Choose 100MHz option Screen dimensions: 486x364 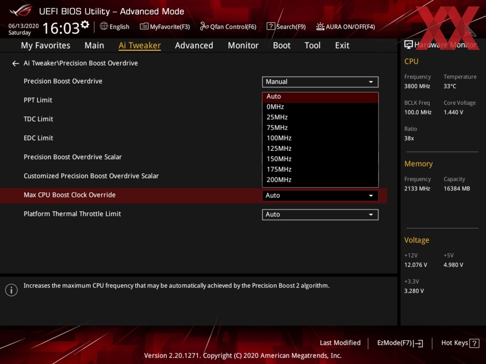[x=320, y=138]
